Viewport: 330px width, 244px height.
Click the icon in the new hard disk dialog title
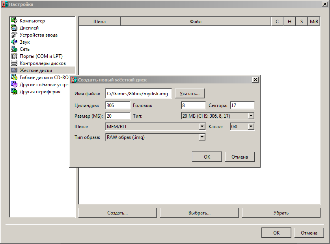click(74, 80)
